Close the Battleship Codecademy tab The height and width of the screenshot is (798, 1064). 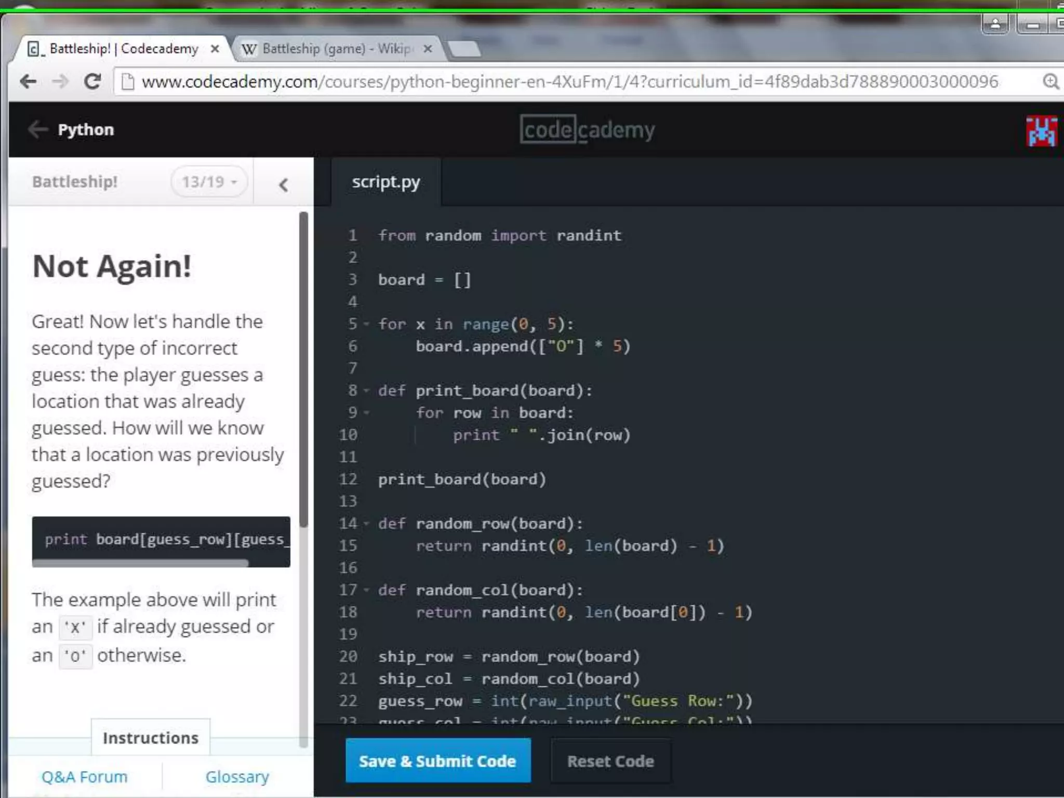pos(215,49)
